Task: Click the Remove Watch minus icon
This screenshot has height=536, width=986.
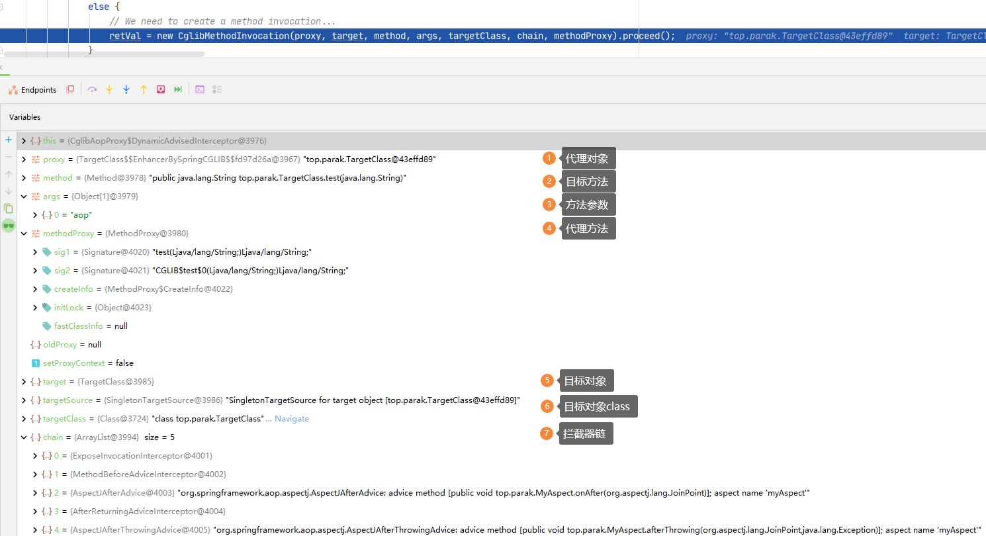Action: [x=9, y=157]
